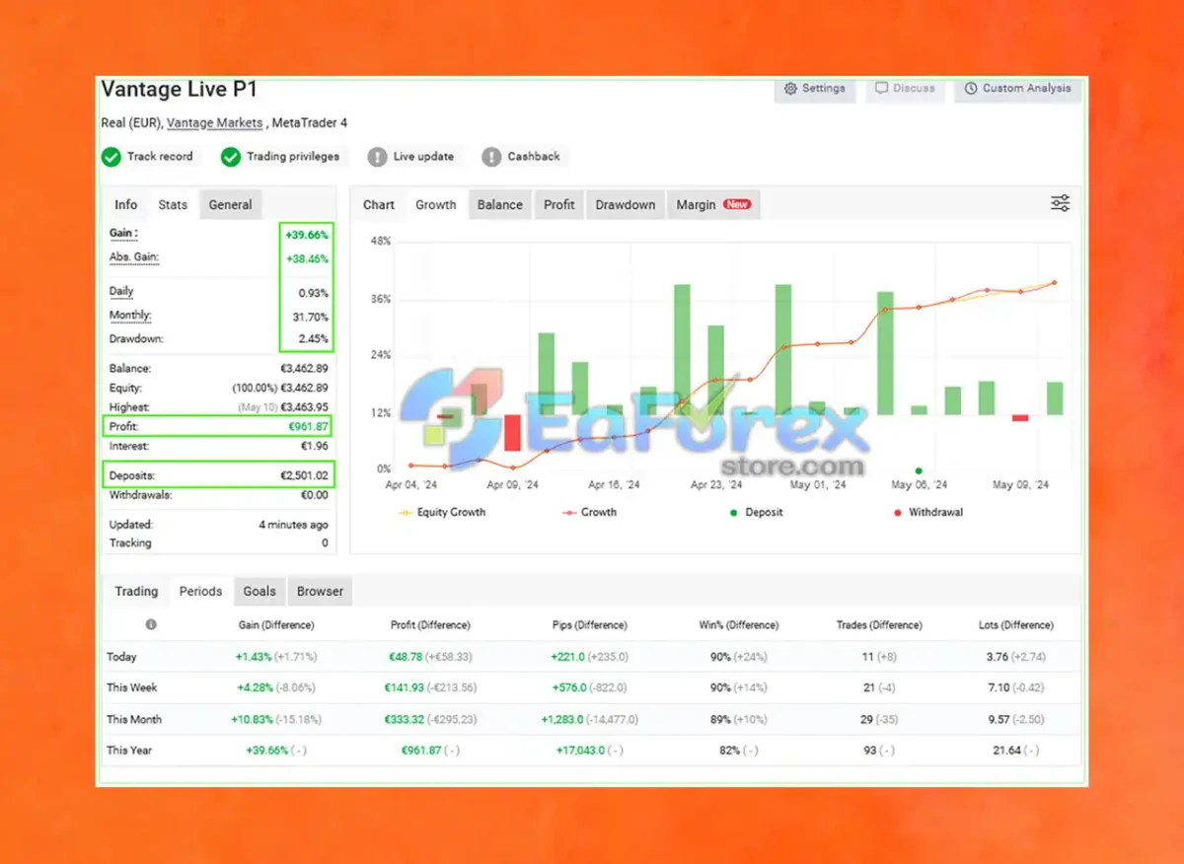Open the Goals tab
Image resolution: width=1184 pixels, height=864 pixels.
tap(259, 591)
